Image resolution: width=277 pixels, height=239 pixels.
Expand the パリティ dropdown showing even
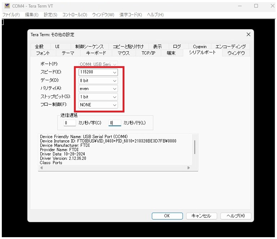[98, 89]
